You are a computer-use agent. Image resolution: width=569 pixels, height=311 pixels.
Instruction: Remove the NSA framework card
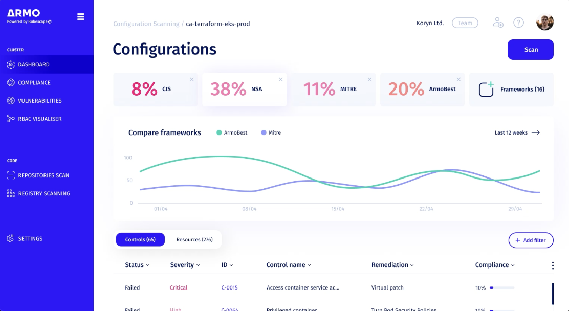pos(280,79)
